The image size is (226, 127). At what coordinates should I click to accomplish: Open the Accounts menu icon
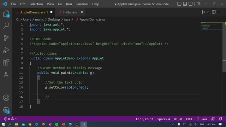click(6, 98)
